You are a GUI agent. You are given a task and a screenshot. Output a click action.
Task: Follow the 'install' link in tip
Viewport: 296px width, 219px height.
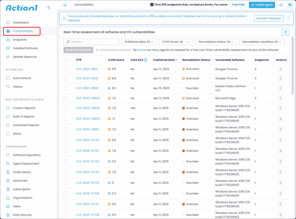click(x=142, y=50)
